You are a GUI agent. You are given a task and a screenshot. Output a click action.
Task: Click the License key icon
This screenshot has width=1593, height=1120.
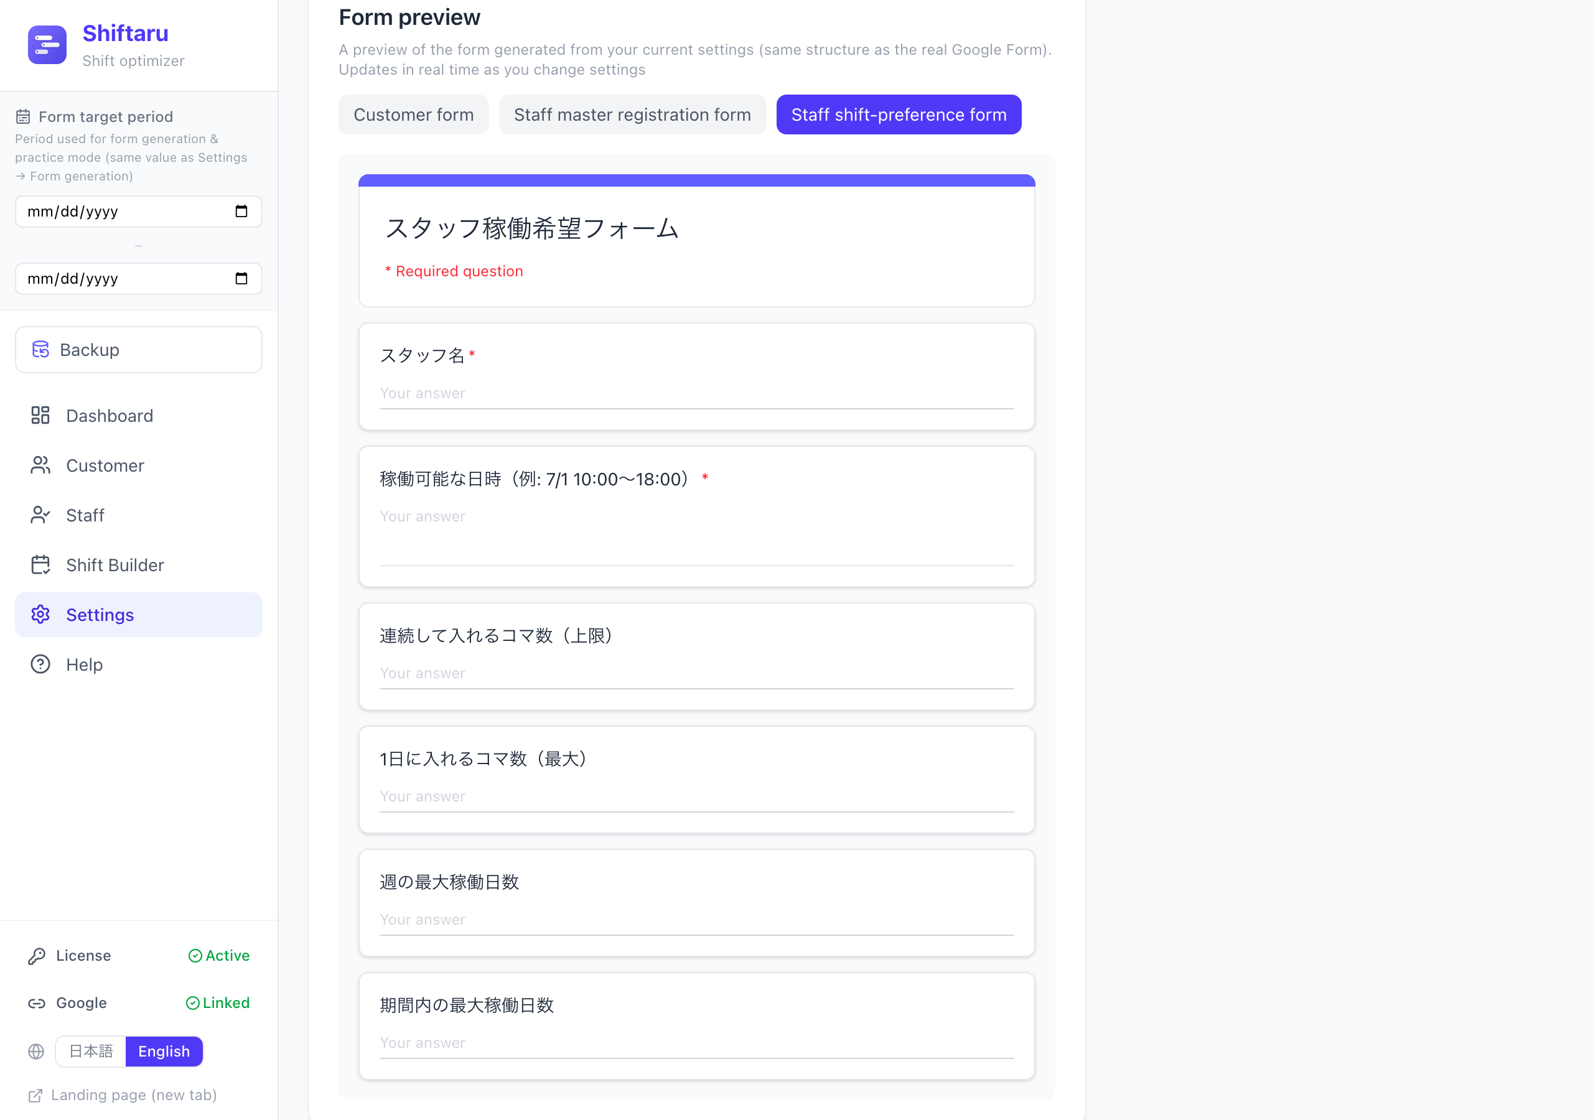point(37,956)
